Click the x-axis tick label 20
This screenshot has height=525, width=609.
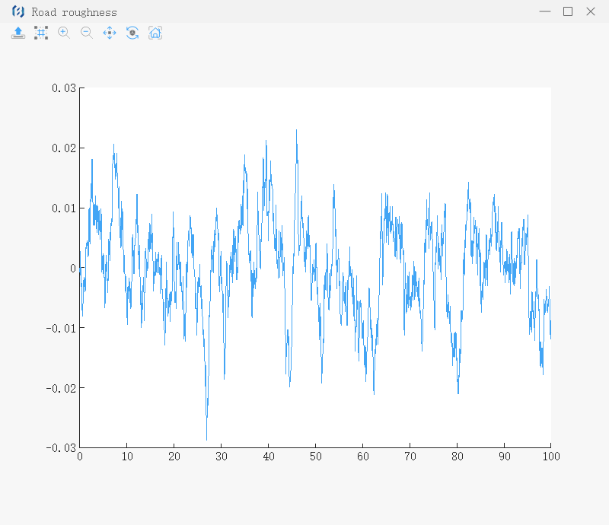(174, 457)
